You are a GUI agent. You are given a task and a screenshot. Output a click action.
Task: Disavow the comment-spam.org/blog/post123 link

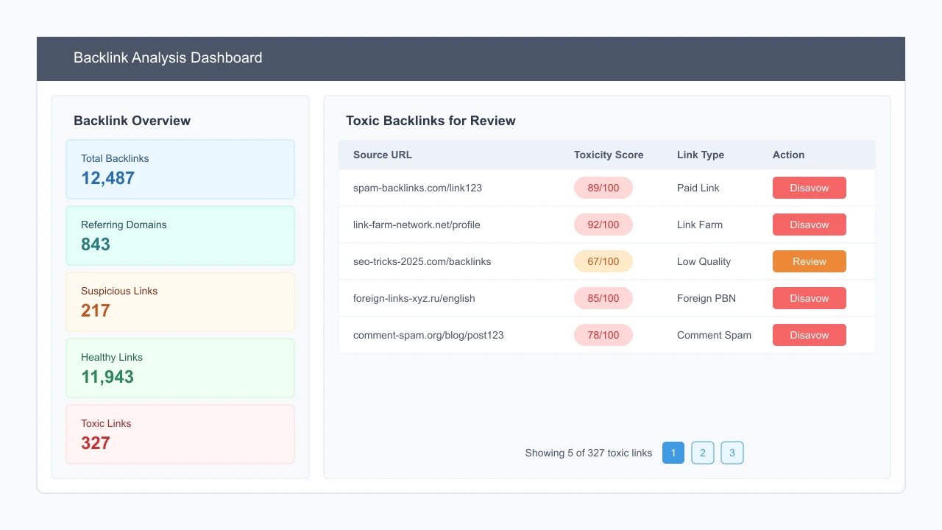810,335
